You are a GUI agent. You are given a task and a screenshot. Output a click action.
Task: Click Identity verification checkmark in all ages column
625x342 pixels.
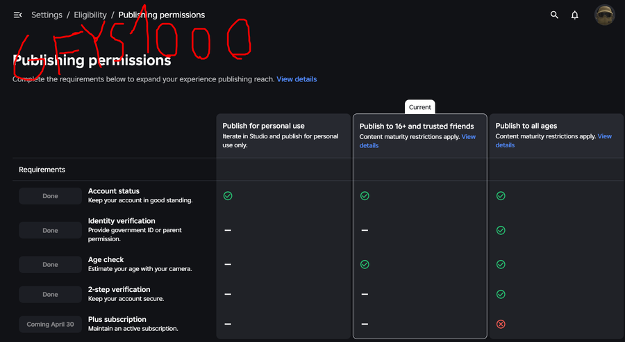[501, 230]
